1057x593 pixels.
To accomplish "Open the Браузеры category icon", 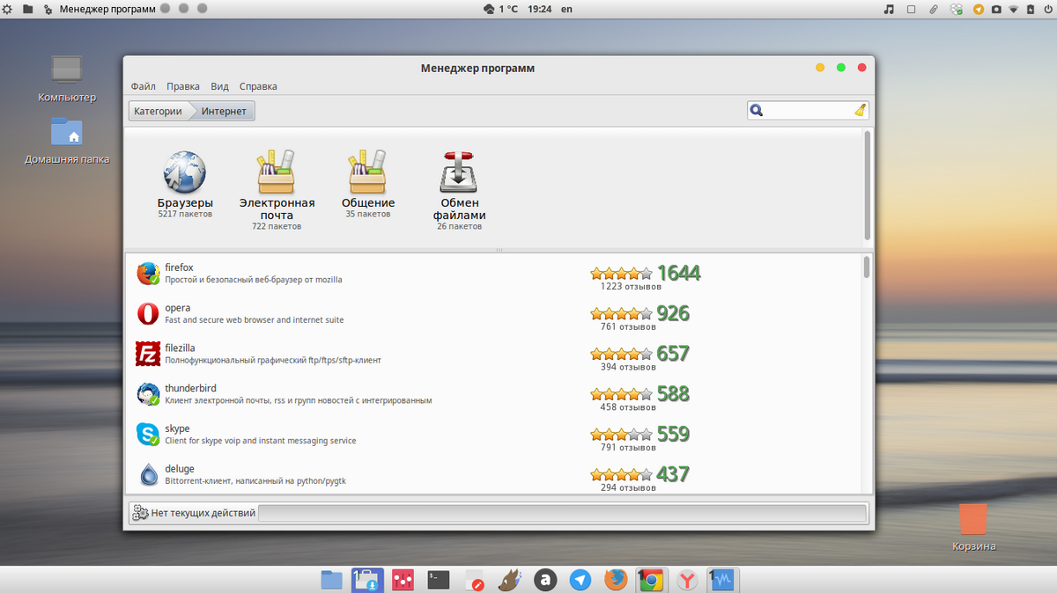I will tap(185, 172).
